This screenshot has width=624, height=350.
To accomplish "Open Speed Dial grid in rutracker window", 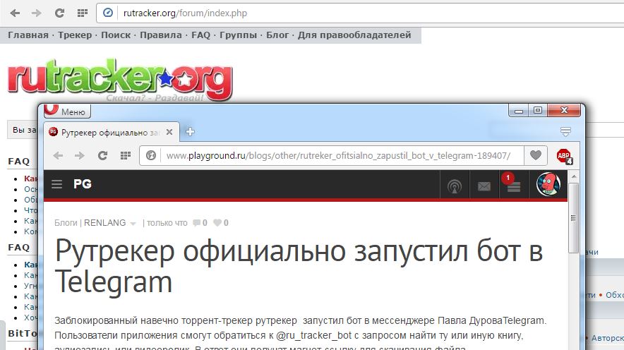I will (x=83, y=13).
